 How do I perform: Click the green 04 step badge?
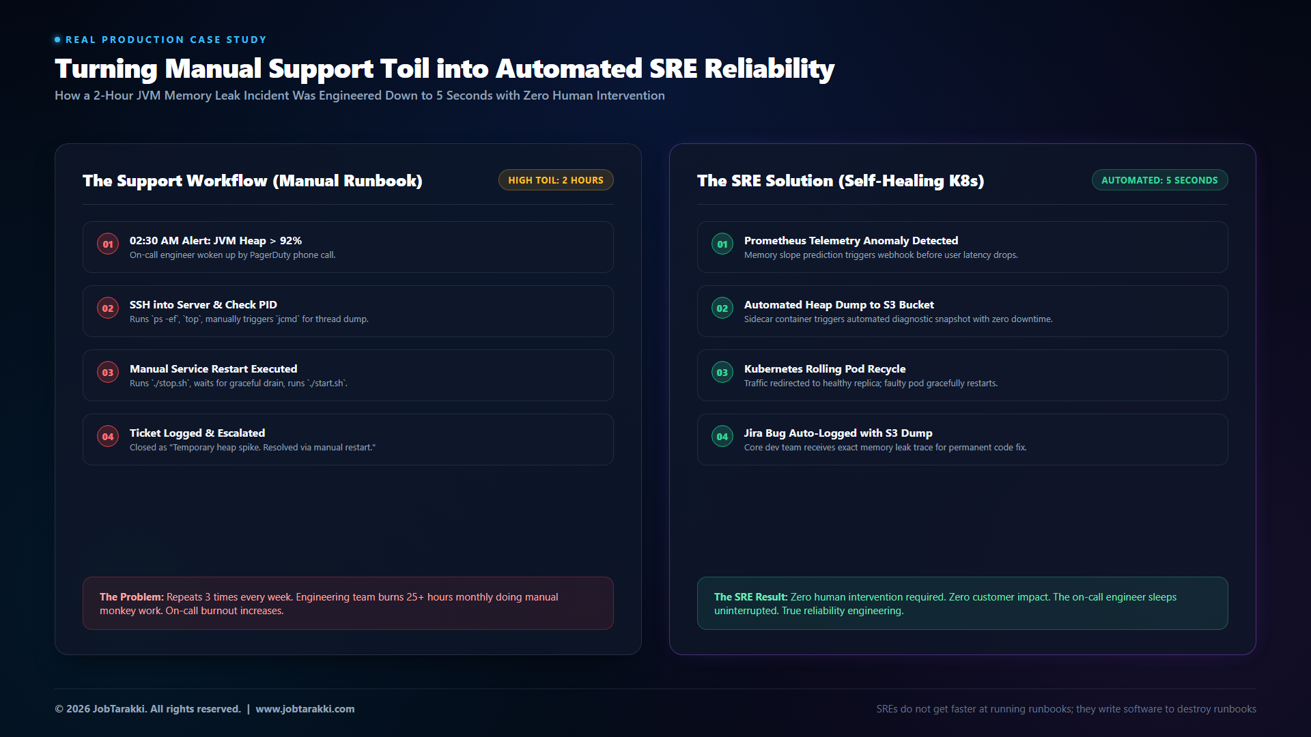[x=722, y=437]
